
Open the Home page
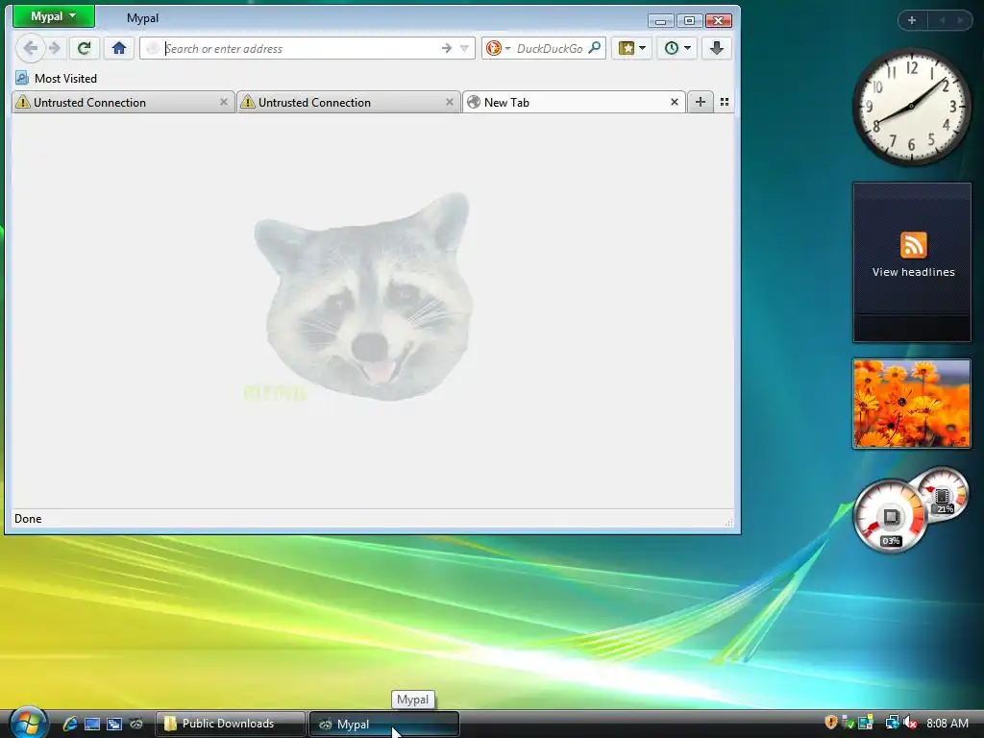coord(119,48)
